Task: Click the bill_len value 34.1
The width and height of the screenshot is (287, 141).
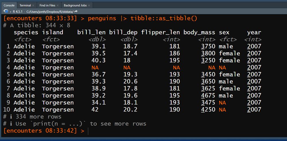Action: click(x=98, y=102)
